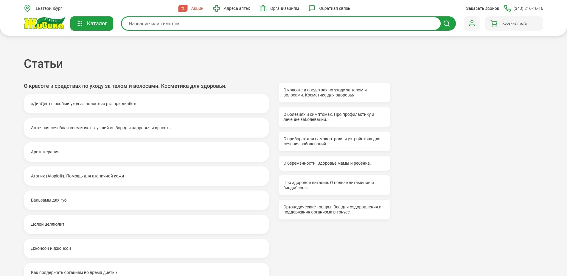Open Про здоровое питание category

click(334, 185)
